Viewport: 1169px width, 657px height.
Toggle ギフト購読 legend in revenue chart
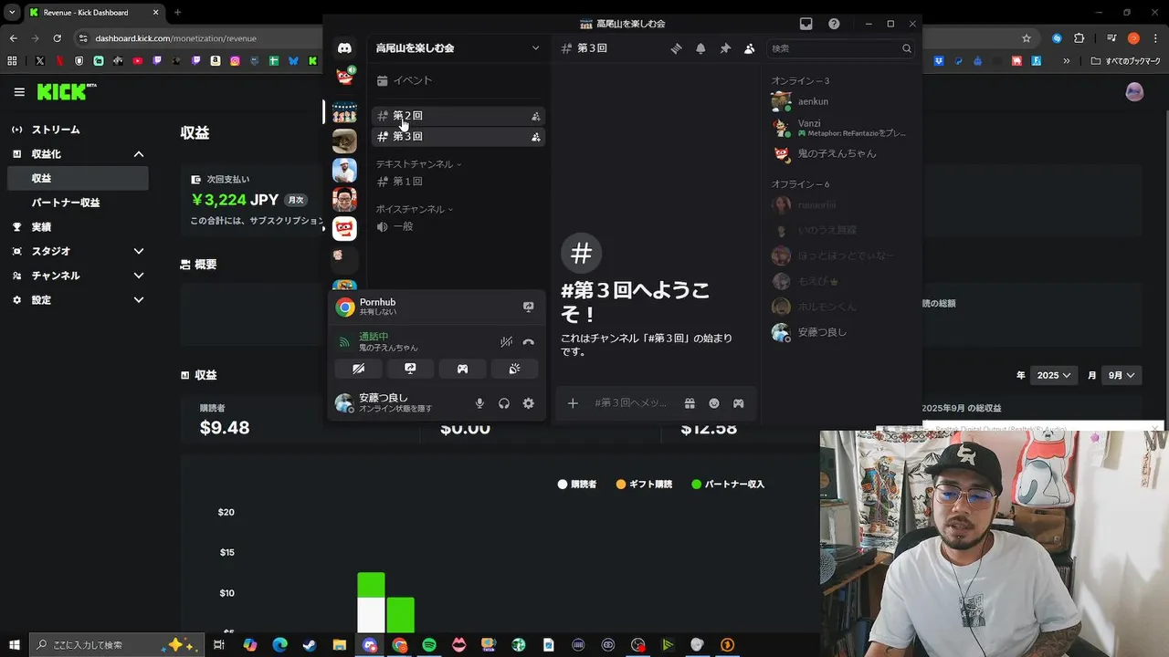644,484
